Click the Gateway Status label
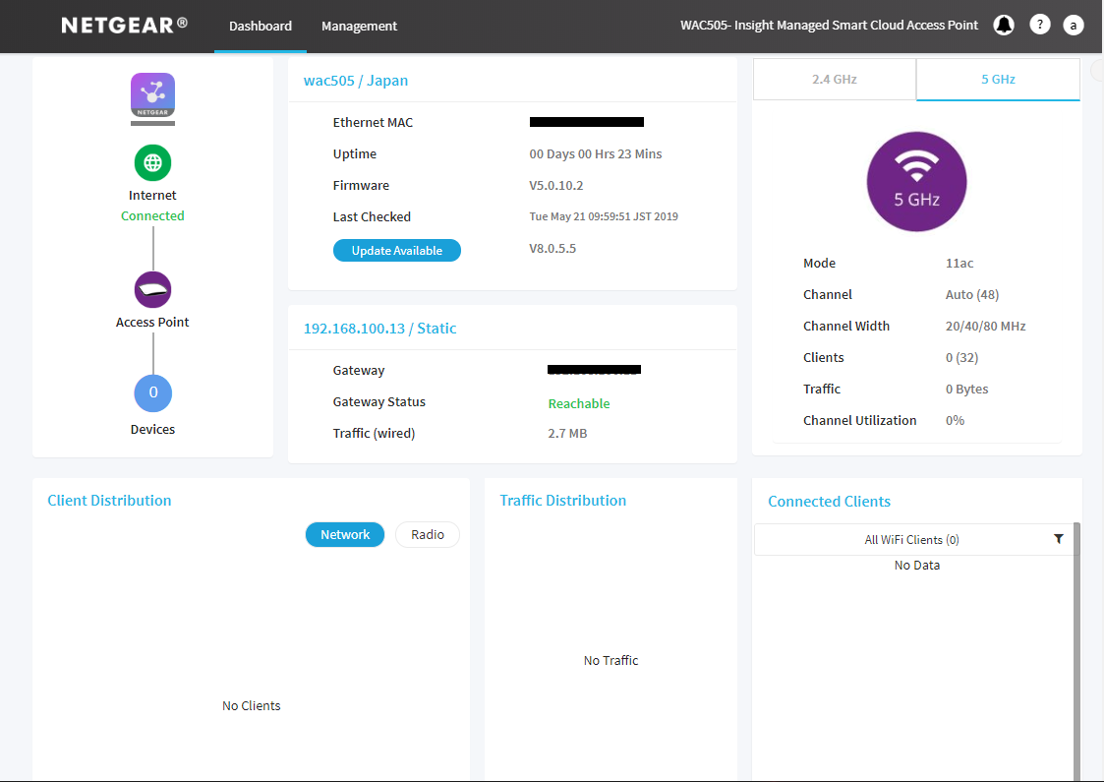The image size is (1105, 782). click(x=379, y=402)
